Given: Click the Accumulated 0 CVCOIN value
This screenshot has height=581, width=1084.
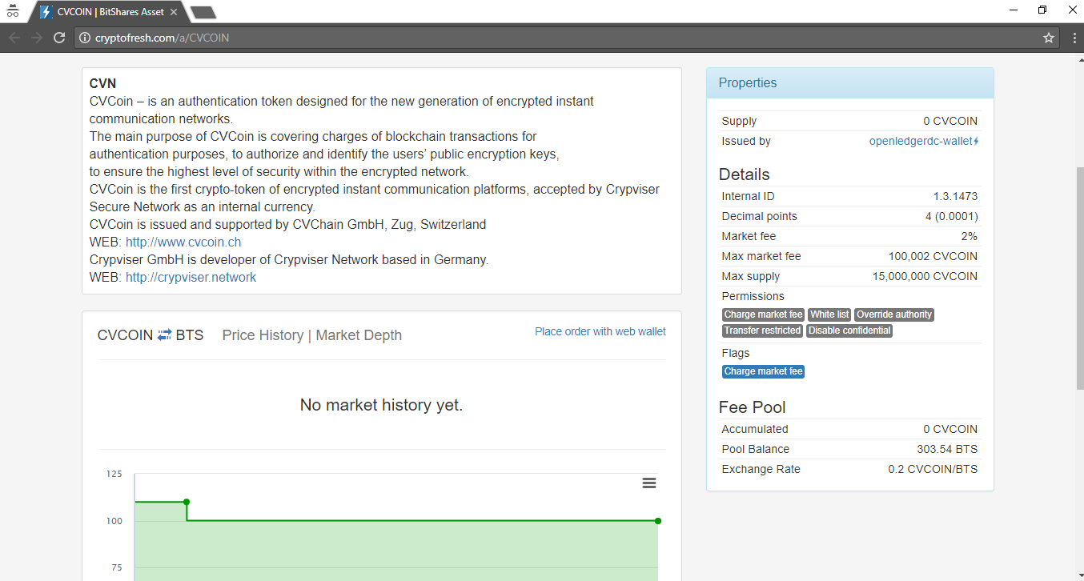Looking at the screenshot, I should pyautogui.click(x=950, y=429).
